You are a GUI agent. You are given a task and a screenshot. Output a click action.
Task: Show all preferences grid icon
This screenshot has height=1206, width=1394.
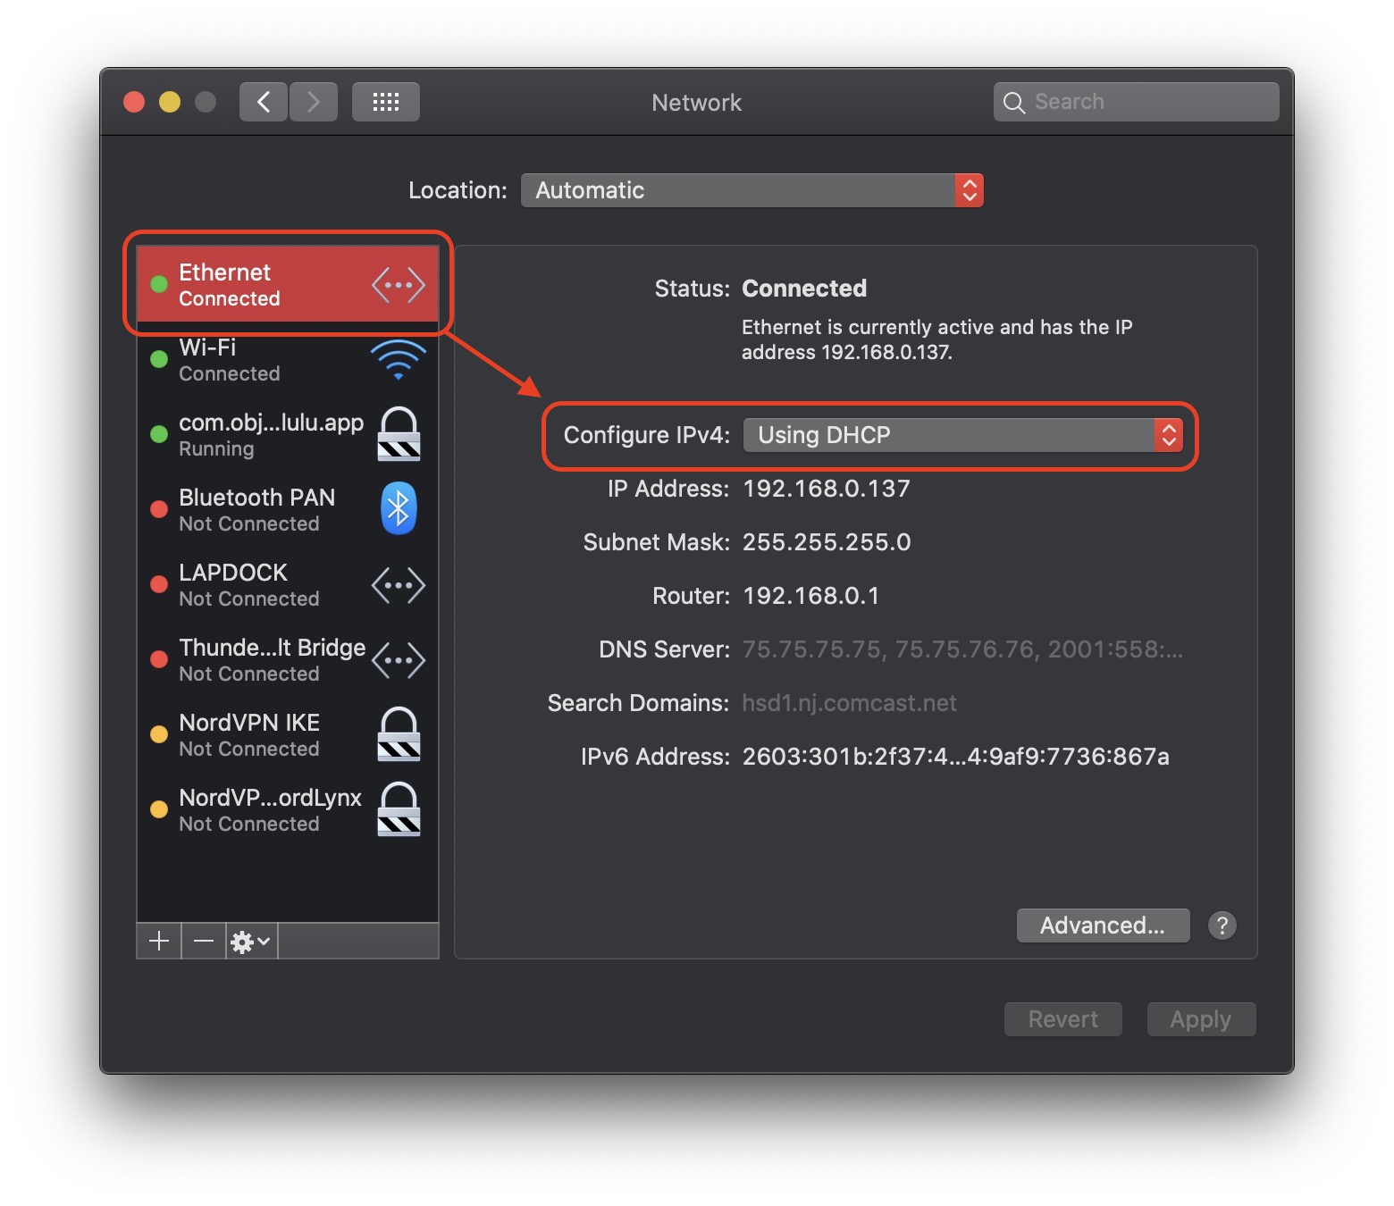tap(385, 102)
